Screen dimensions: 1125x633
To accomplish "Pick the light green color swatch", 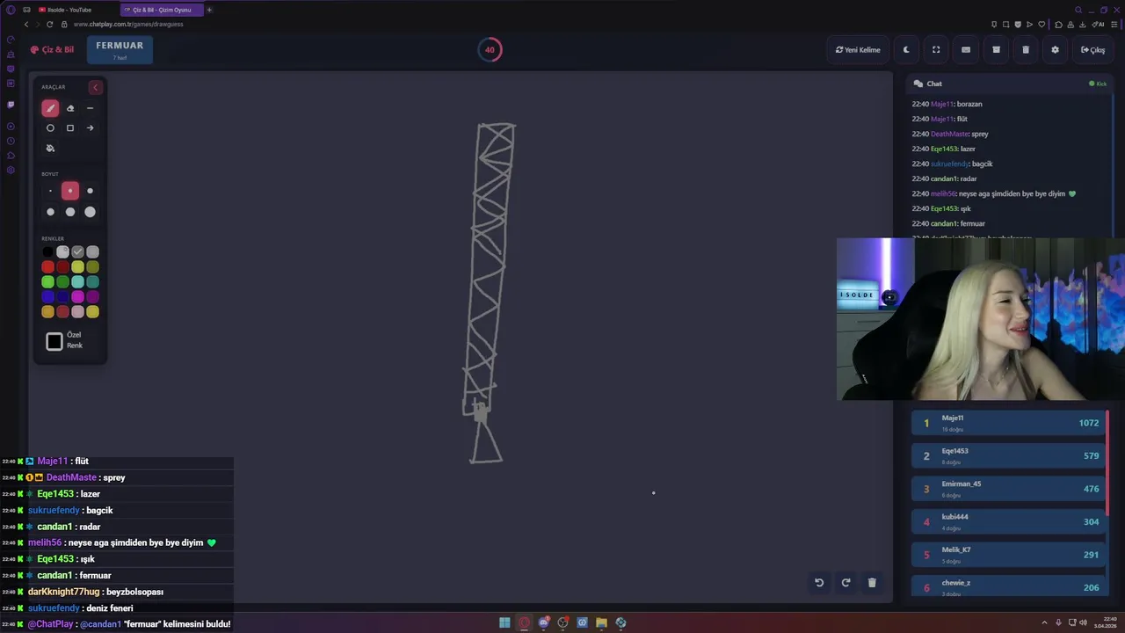I will (47, 282).
